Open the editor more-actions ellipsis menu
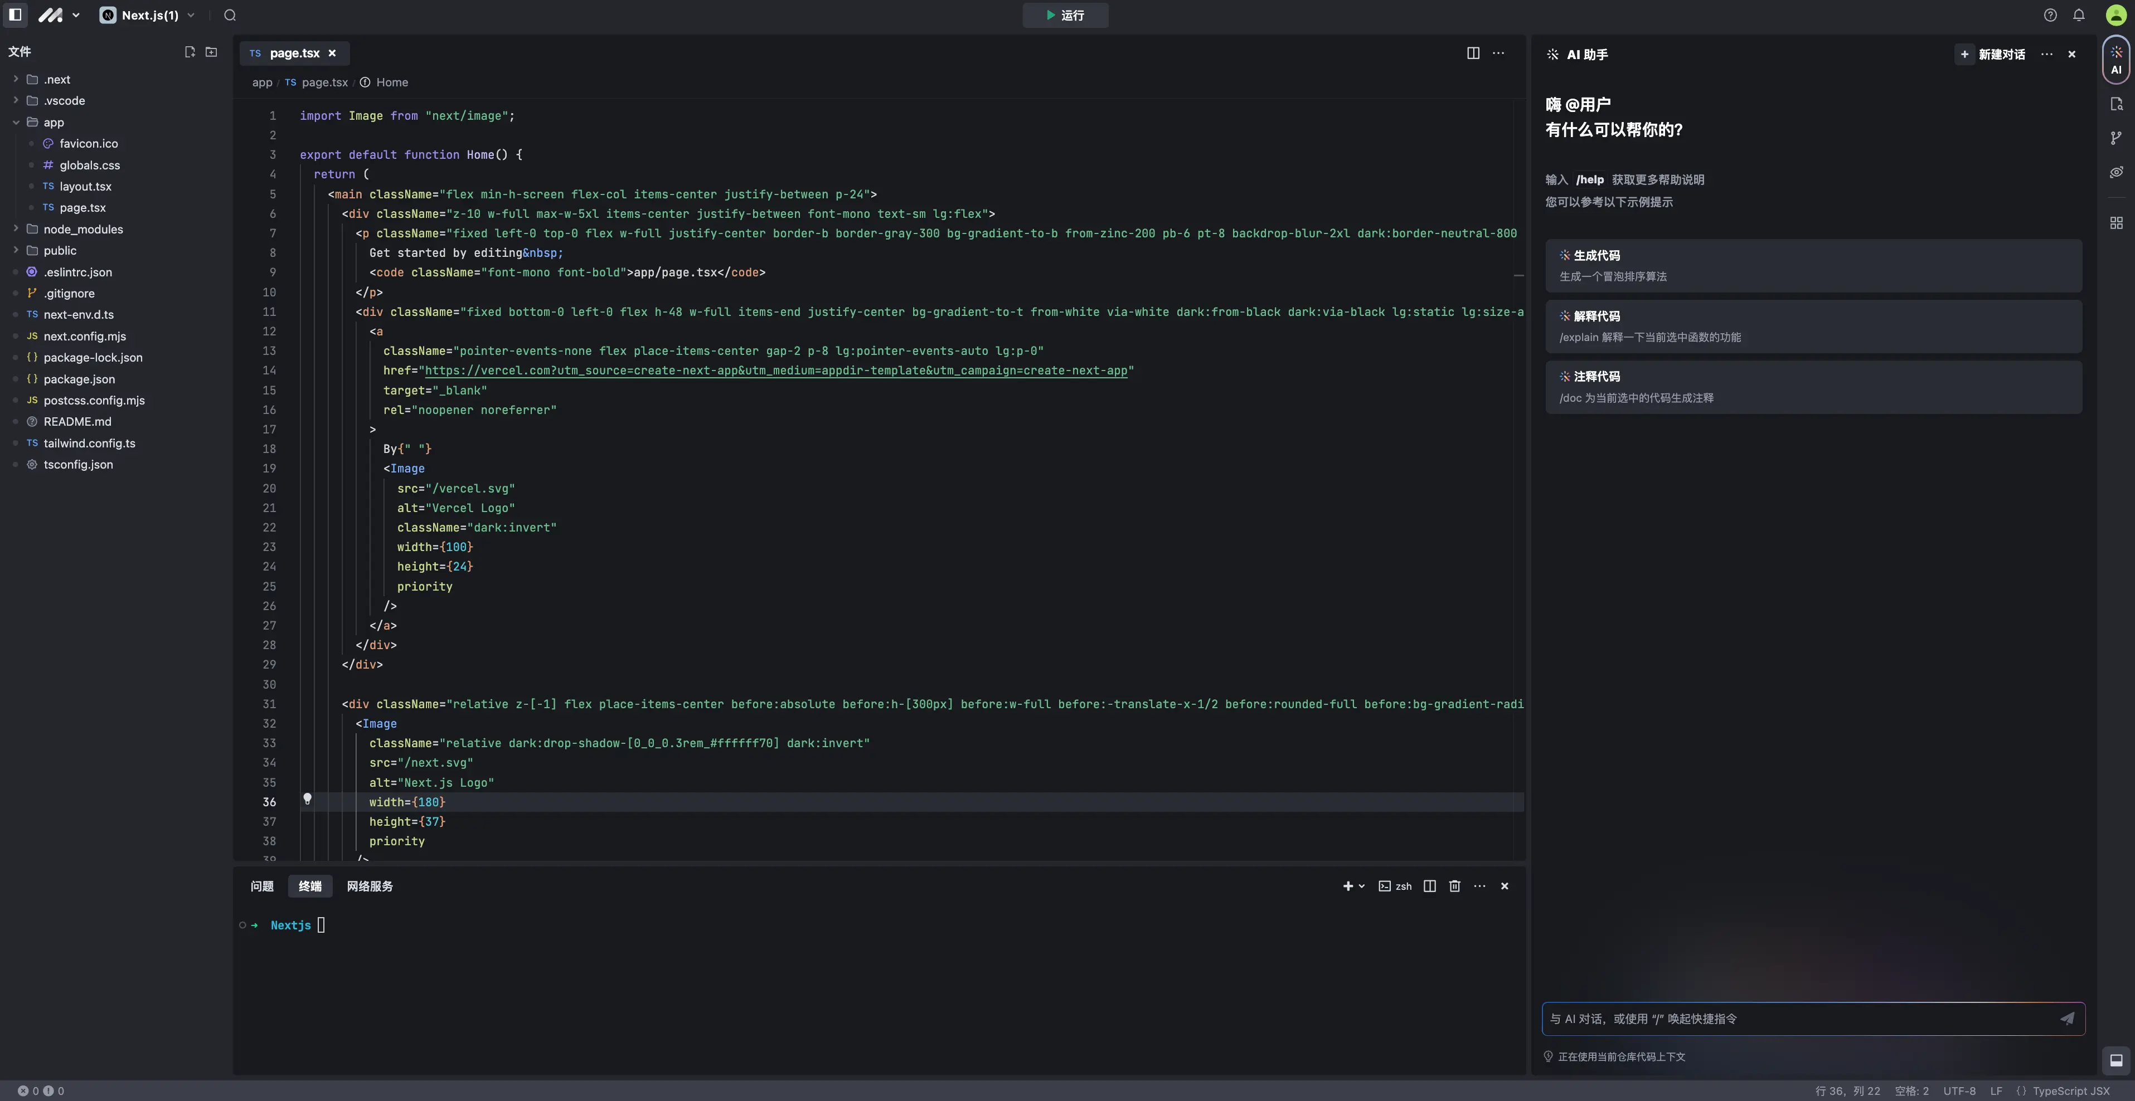This screenshot has height=1101, width=2135. (x=1498, y=53)
